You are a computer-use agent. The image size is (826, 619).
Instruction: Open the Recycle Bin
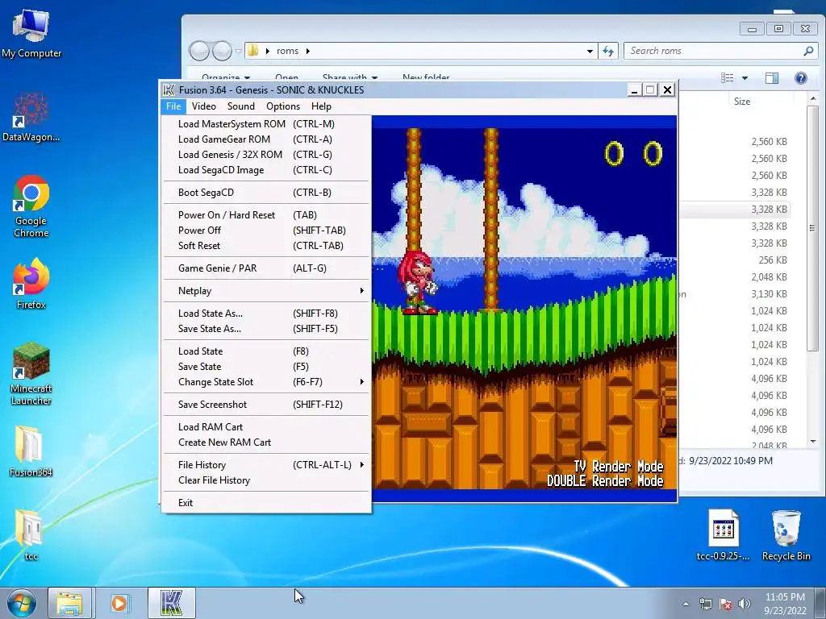pos(786,535)
